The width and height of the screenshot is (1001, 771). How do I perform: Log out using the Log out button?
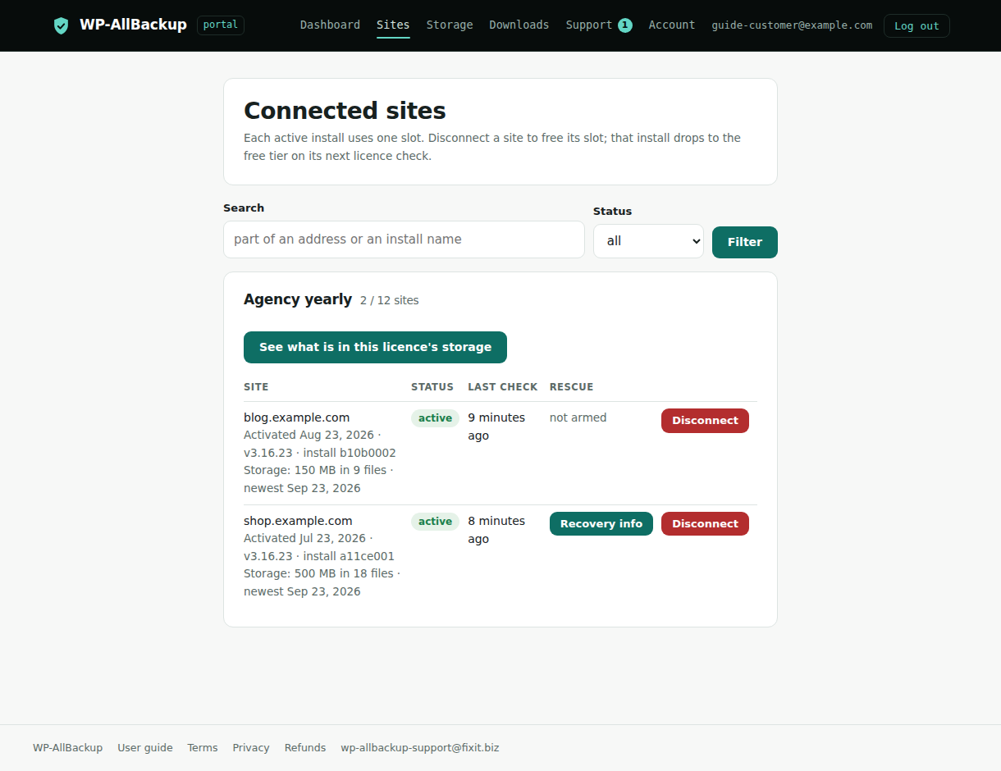(916, 25)
